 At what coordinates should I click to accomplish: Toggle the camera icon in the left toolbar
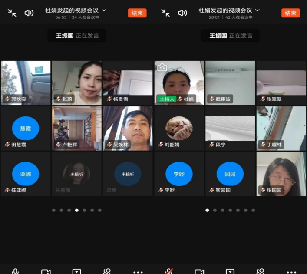tap(46, 272)
